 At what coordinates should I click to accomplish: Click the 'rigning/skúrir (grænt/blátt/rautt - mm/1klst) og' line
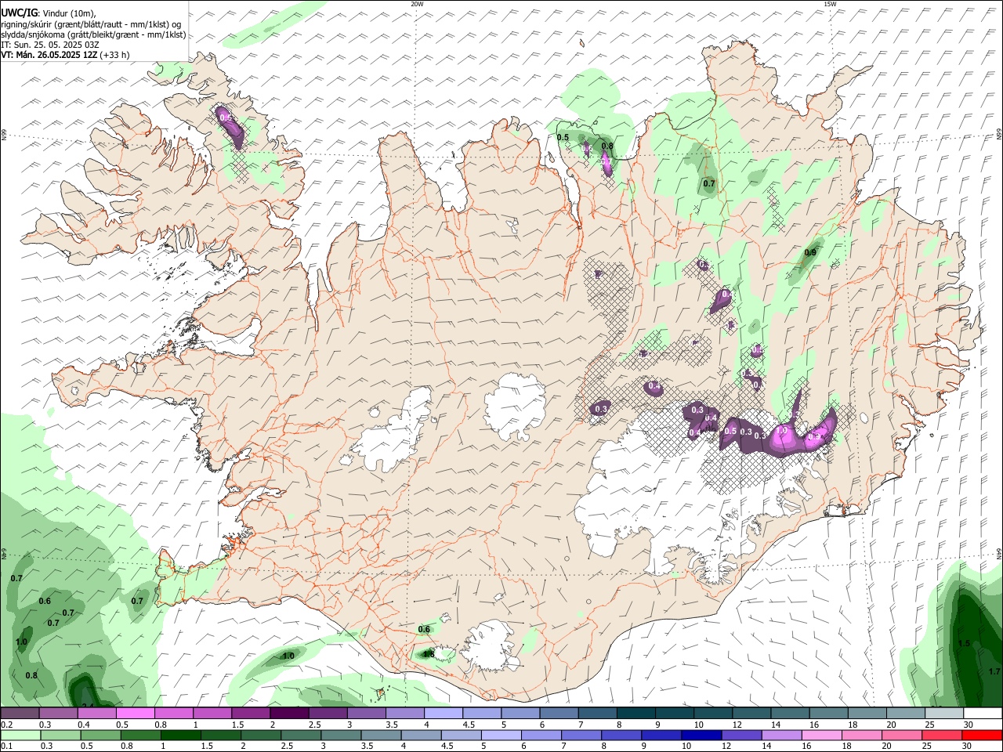coord(91,23)
